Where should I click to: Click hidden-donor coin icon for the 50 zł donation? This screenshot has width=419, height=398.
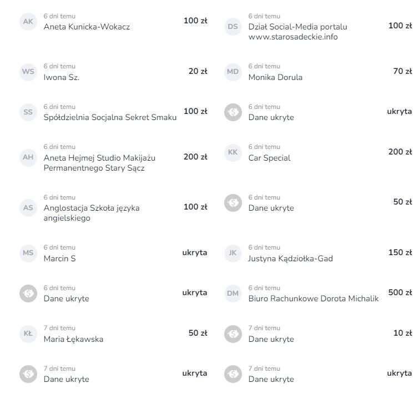pyautogui.click(x=233, y=203)
